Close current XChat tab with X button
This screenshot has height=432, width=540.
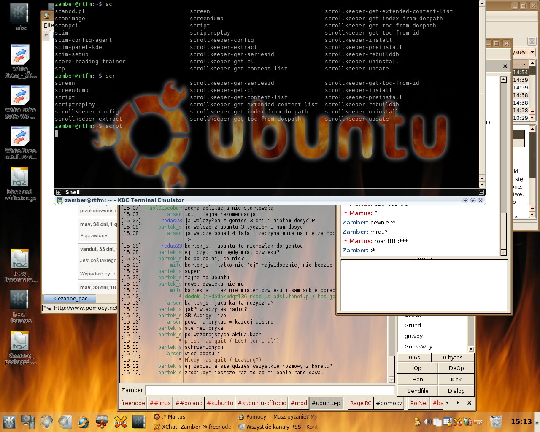[469, 403]
